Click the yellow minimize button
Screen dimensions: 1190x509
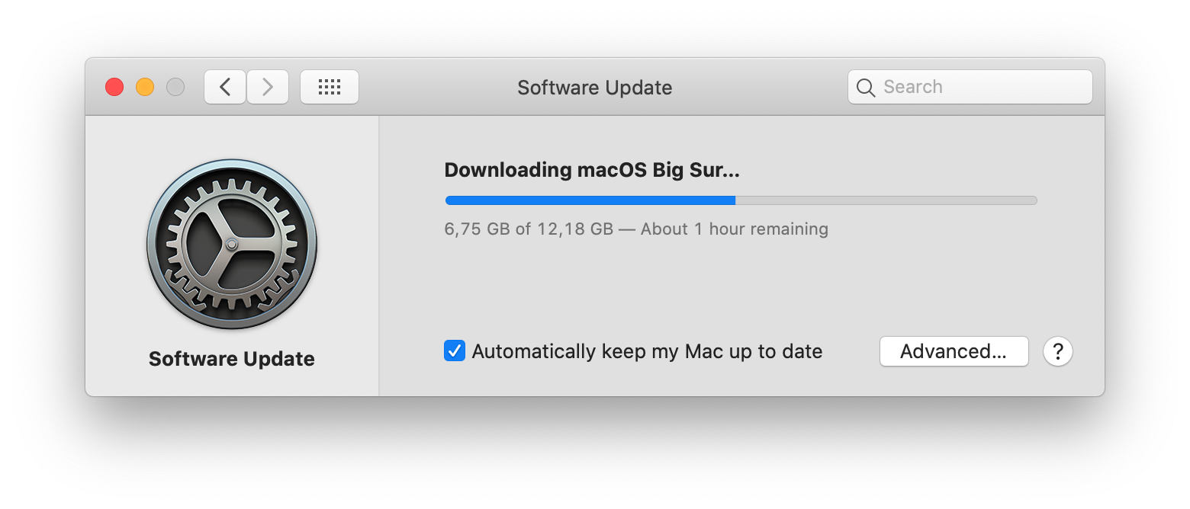tap(145, 86)
